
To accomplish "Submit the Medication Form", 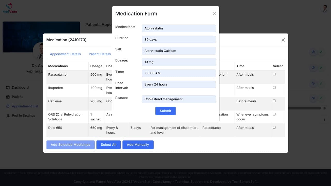I will 165,111.
